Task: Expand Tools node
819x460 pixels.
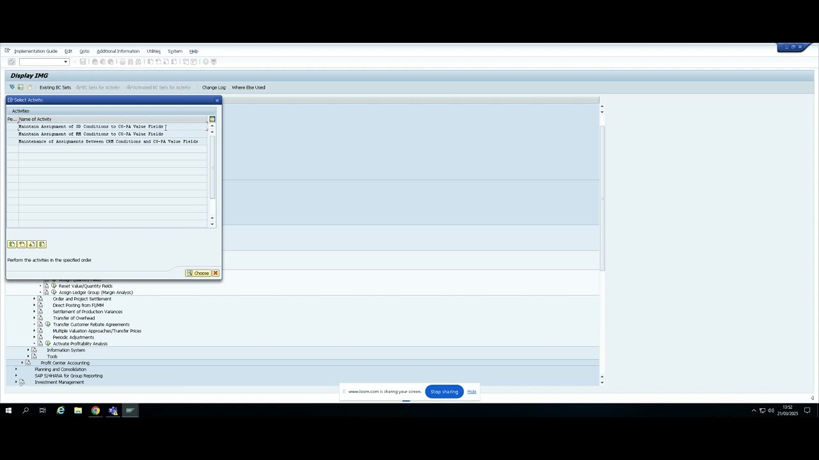Action: [x=28, y=356]
